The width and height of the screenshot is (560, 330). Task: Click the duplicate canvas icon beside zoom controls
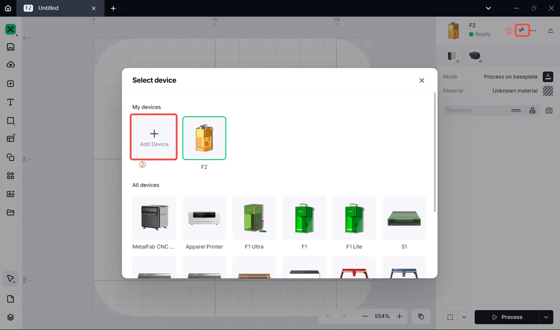(421, 316)
